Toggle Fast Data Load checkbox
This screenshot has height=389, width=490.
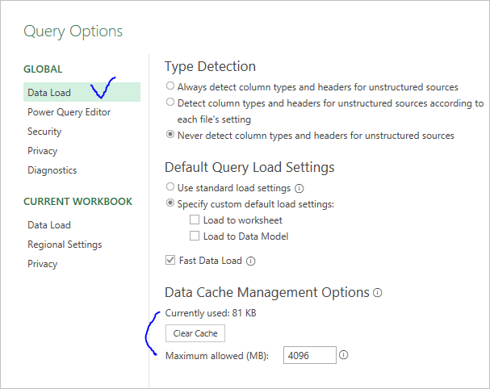[170, 261]
